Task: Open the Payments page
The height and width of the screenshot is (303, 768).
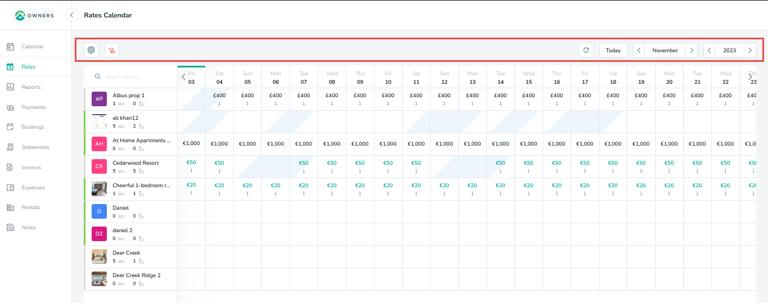Action: (33, 107)
